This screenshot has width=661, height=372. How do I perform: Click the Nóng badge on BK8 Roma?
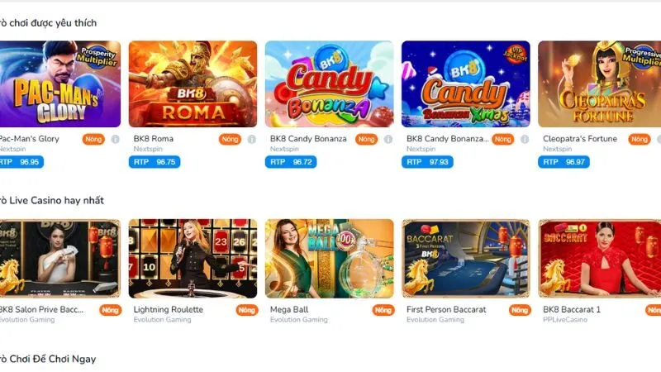click(x=230, y=139)
